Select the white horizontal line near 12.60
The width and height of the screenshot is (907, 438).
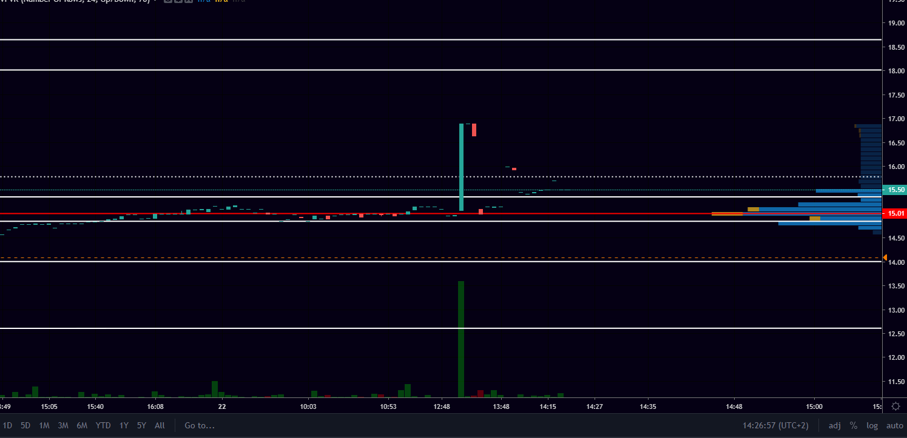click(440, 328)
